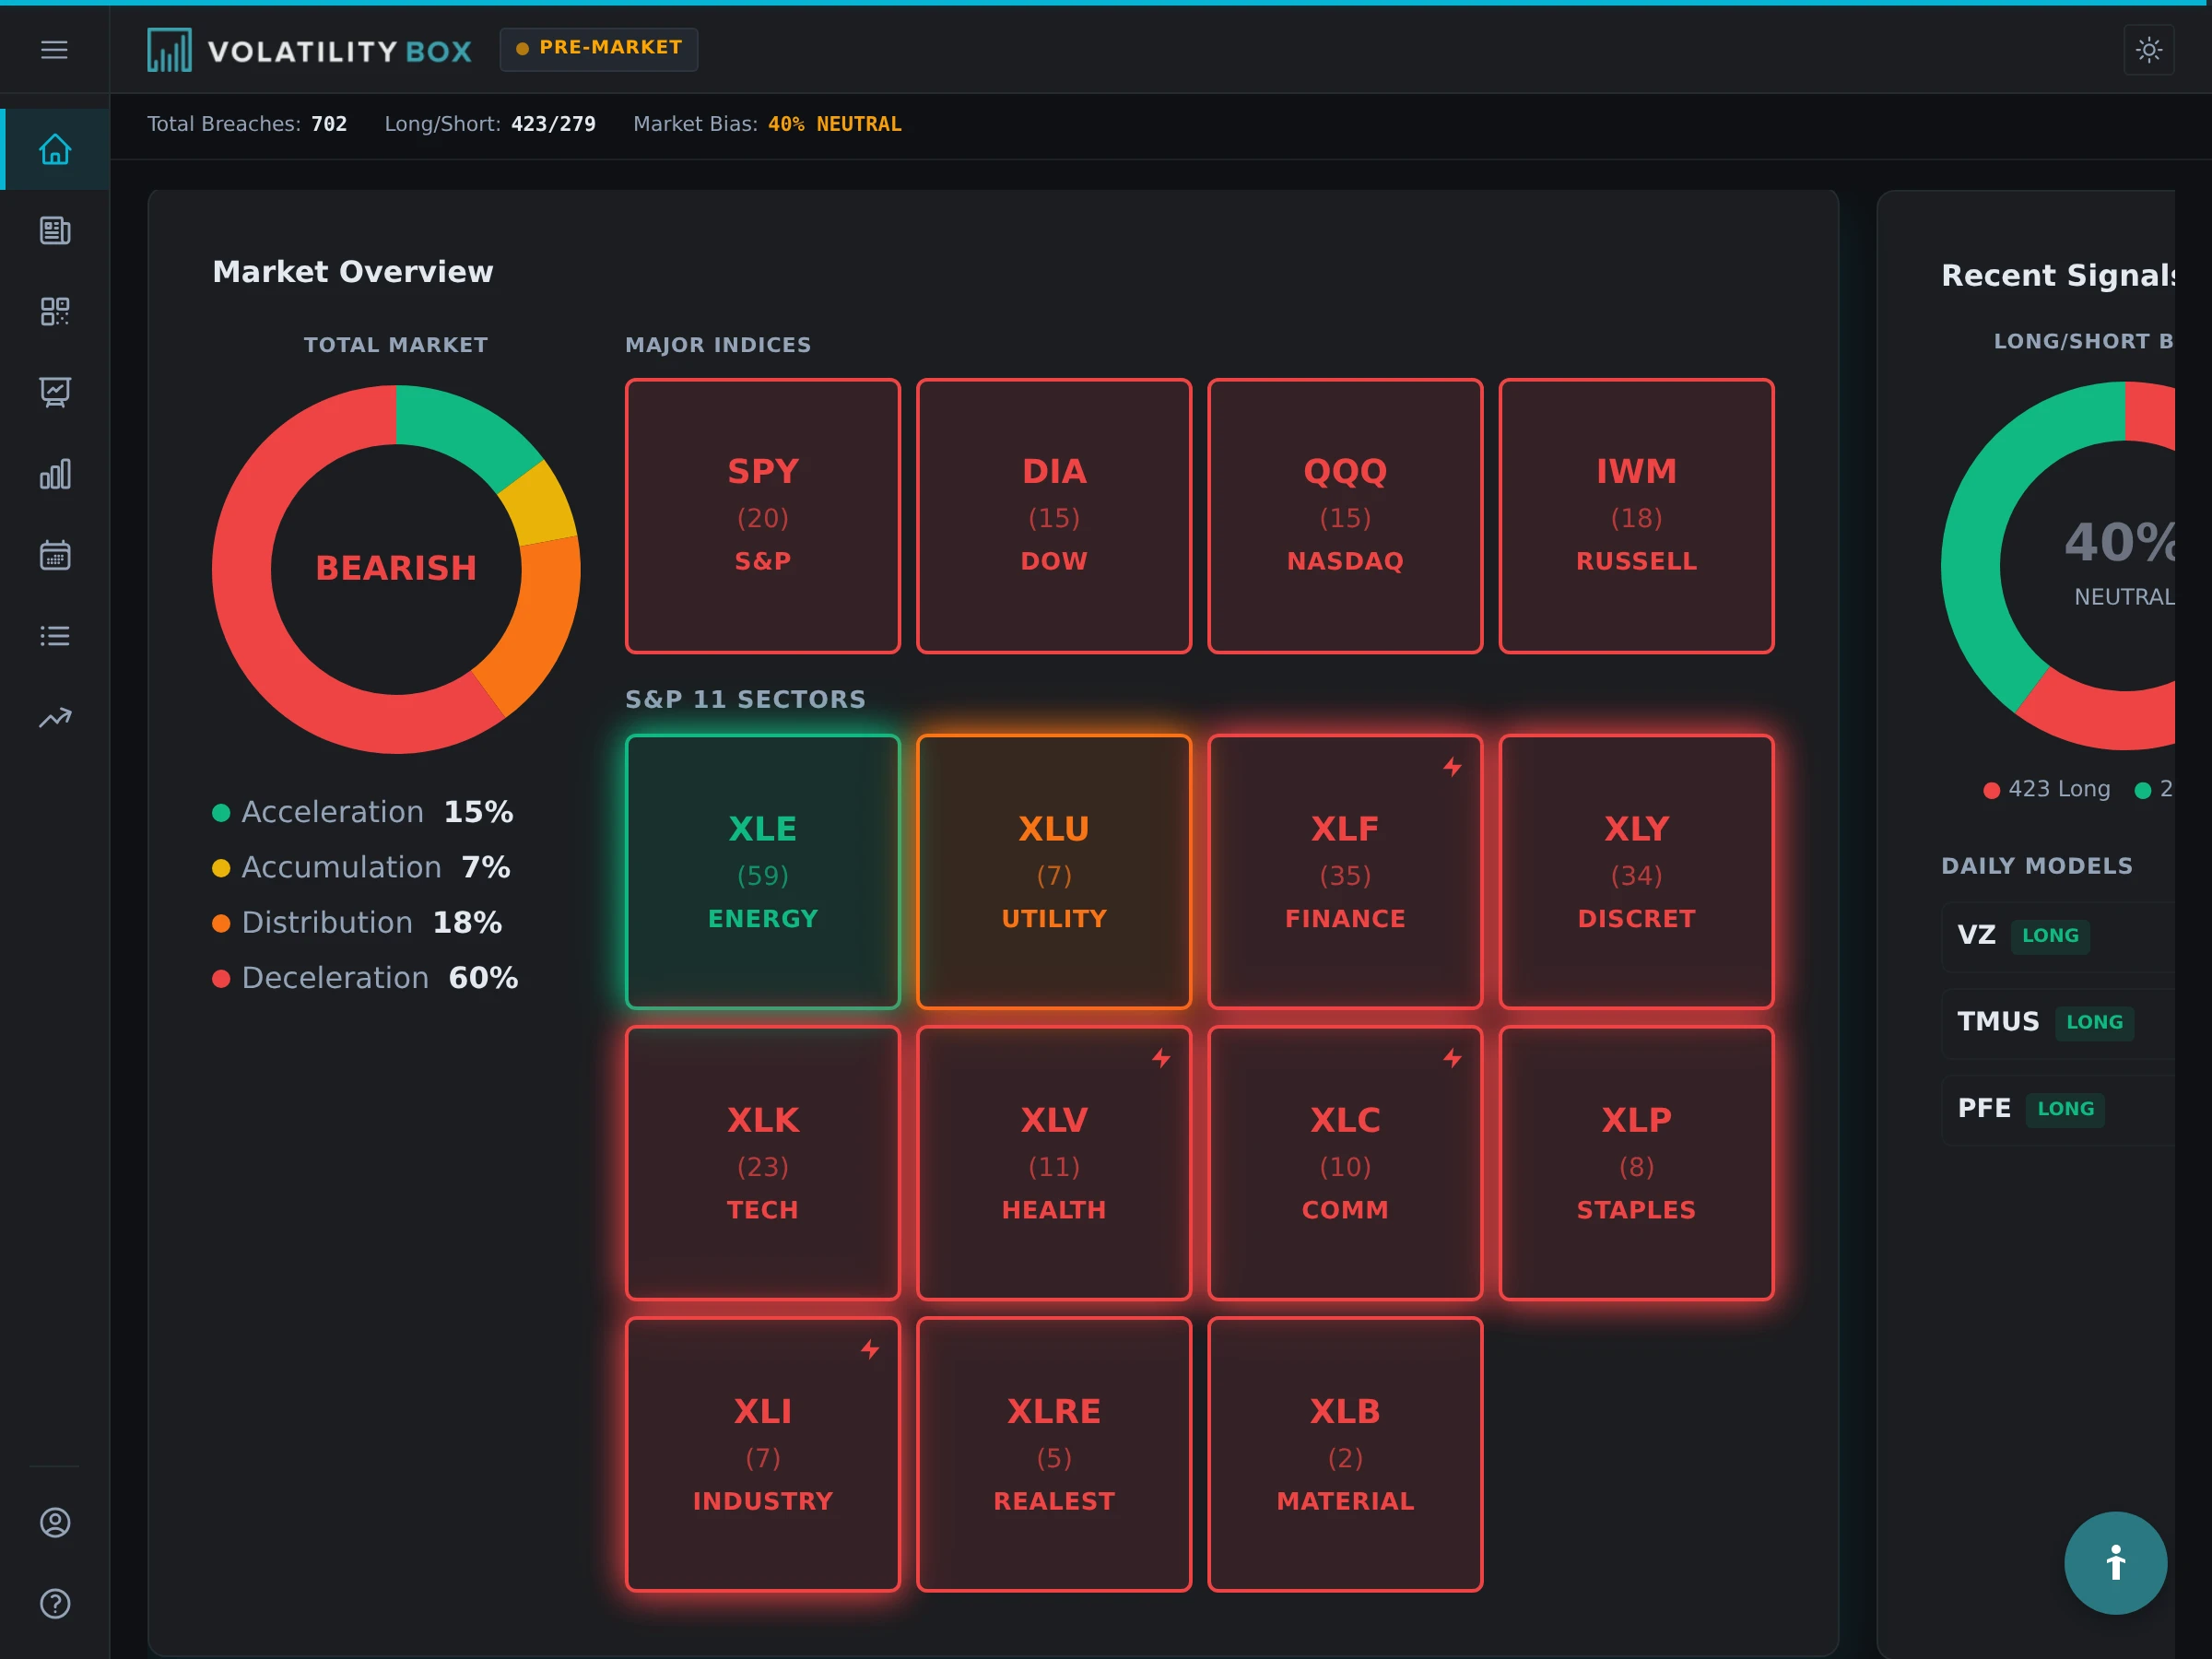Open the help question mark icon
2212x1659 pixels.
coord(55,1604)
